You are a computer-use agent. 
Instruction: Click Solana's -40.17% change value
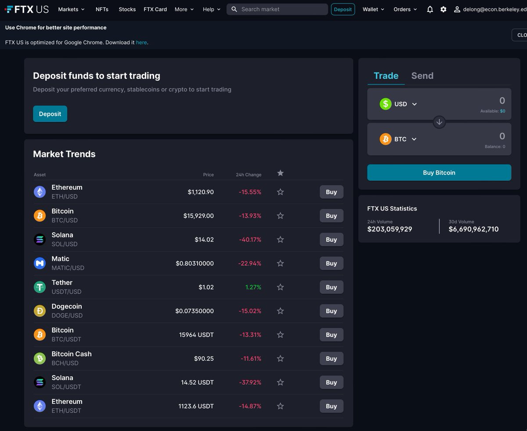pos(250,240)
